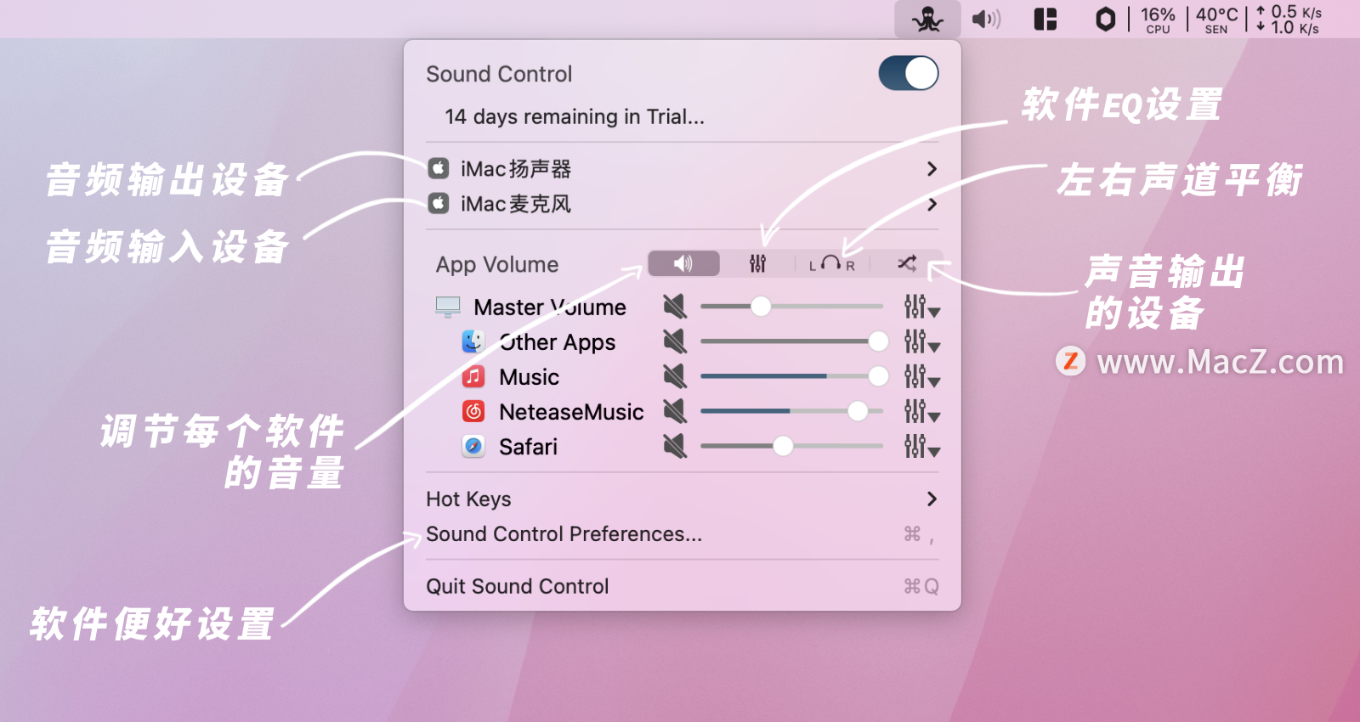This screenshot has width=1360, height=722.
Task: Click the Master Volume label
Action: [550, 307]
